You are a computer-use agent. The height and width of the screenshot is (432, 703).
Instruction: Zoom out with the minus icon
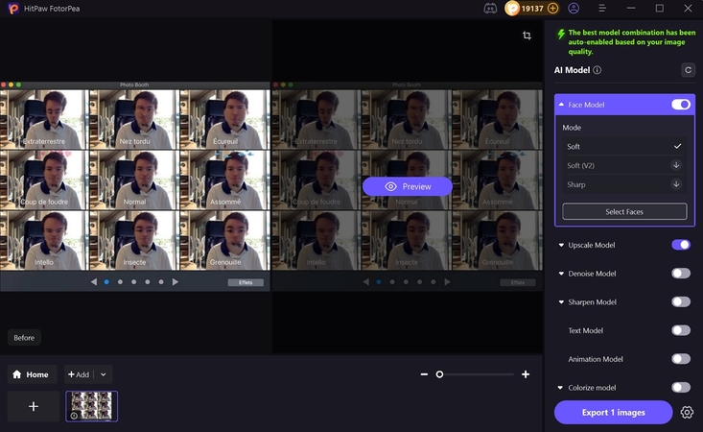click(x=424, y=374)
